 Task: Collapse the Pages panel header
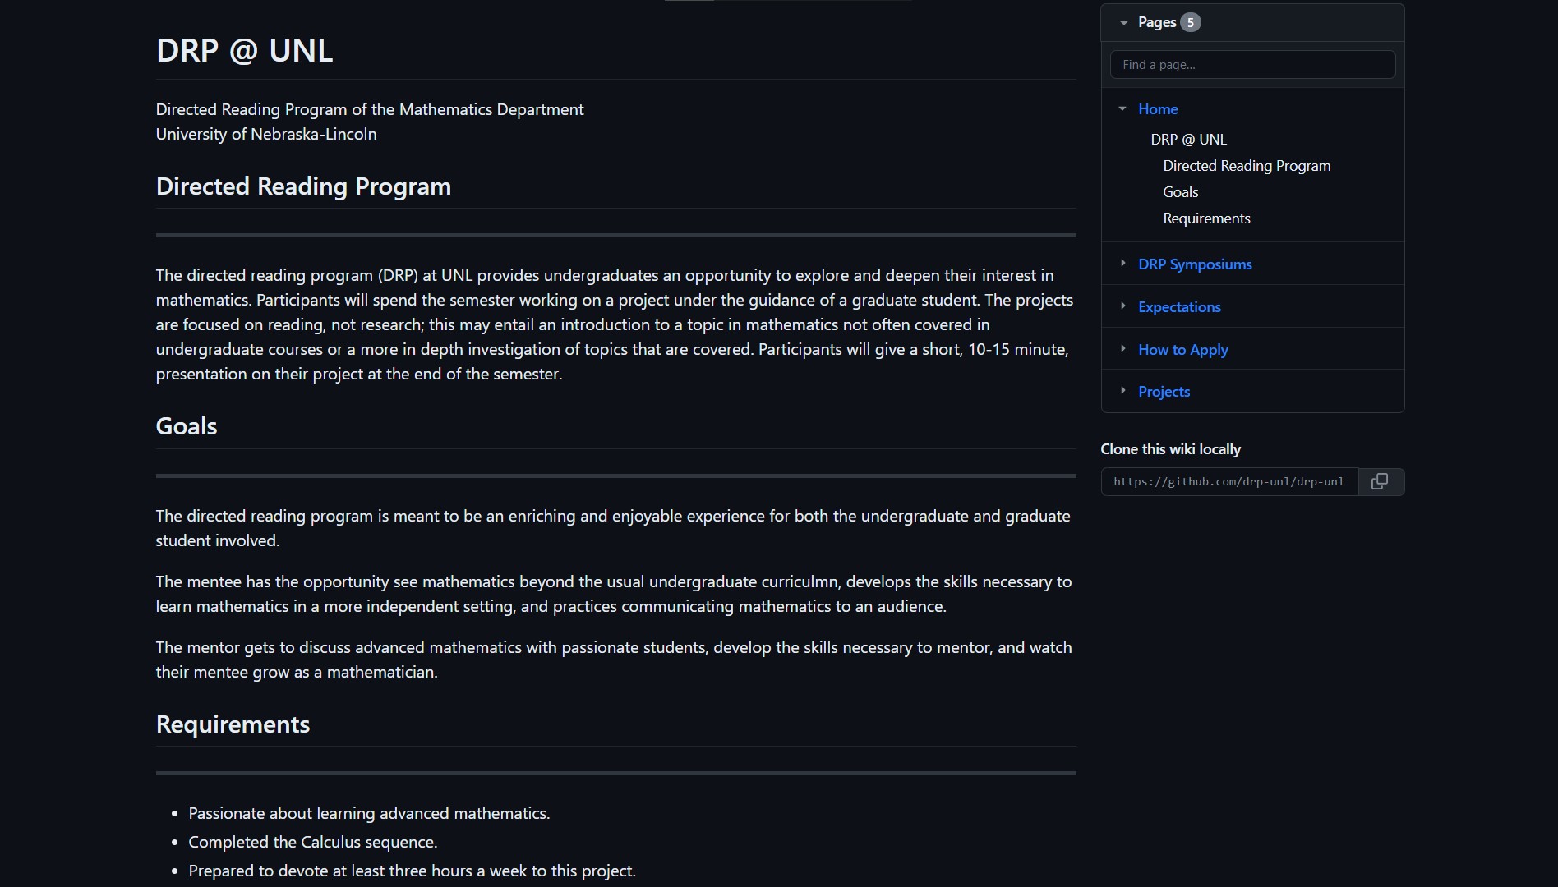(x=1124, y=23)
